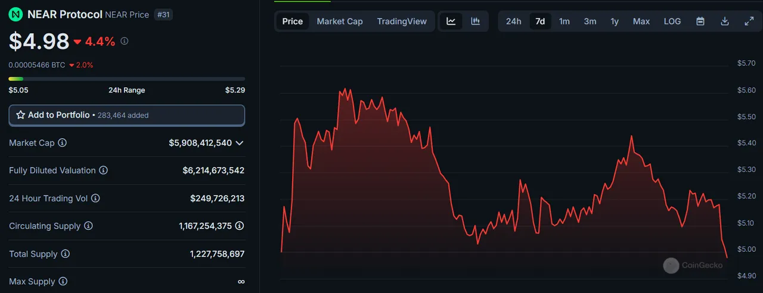This screenshot has height=293, width=763.
Task: Click the $5.29 range high value
Action: 235,90
